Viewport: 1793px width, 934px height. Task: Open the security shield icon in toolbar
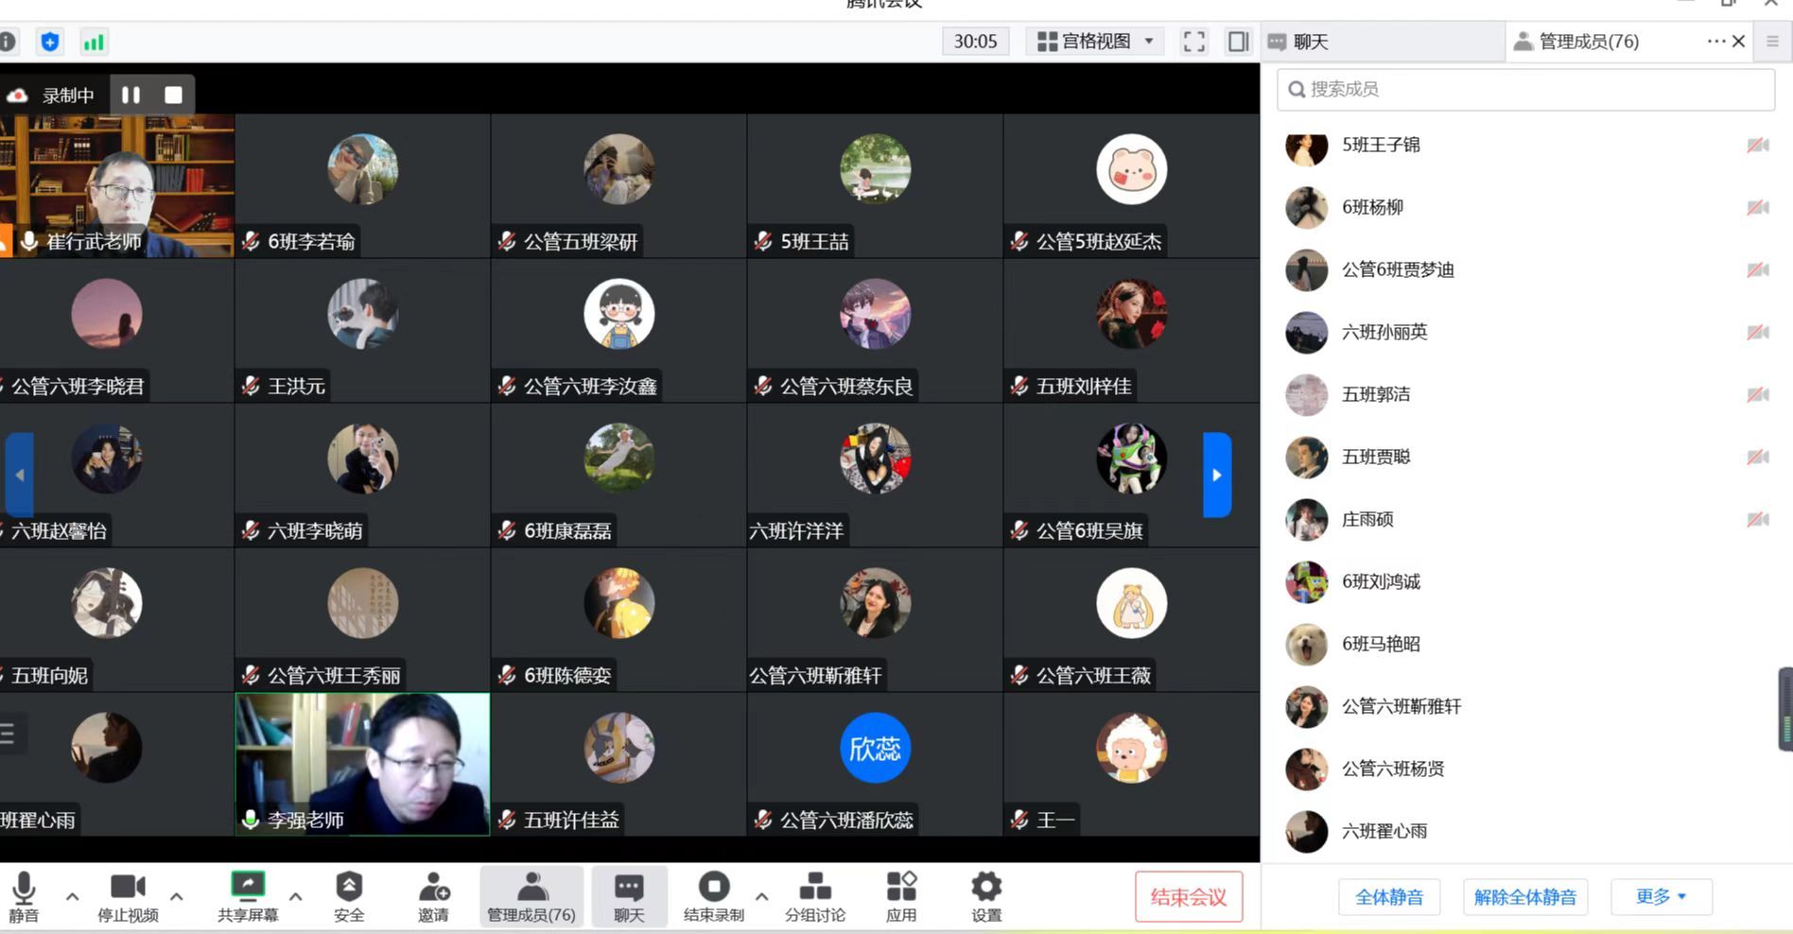pyautogui.click(x=50, y=42)
